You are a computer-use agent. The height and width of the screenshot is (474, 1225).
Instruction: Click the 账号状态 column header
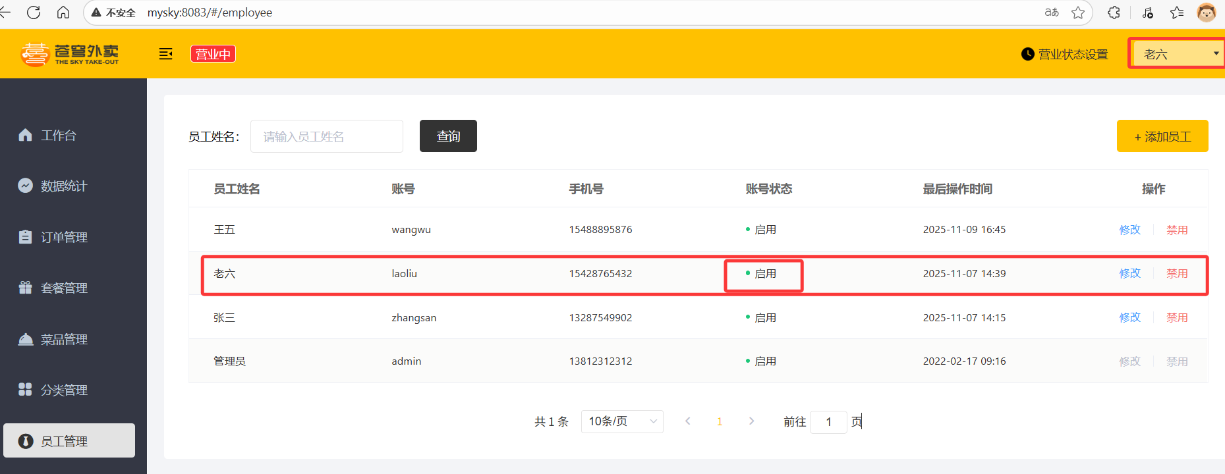click(x=769, y=189)
